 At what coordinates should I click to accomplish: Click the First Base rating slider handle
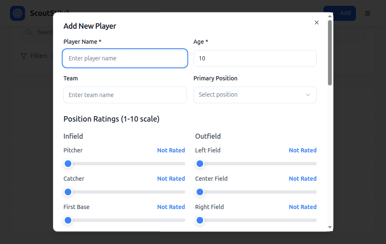(68, 220)
